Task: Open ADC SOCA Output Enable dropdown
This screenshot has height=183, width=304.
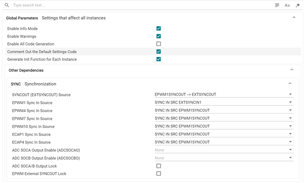Action: [224, 150]
